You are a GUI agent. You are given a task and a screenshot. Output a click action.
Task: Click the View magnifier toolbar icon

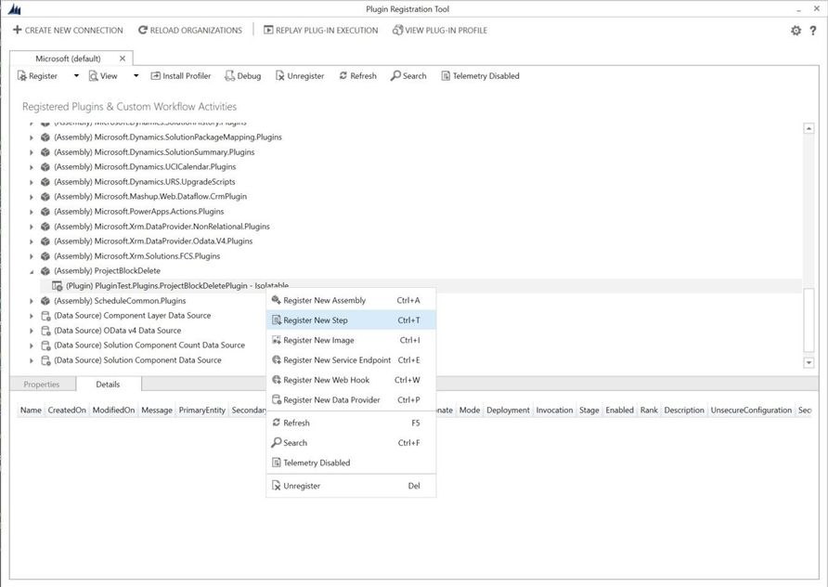94,76
